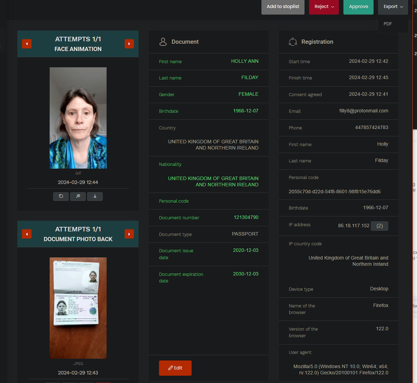Open the Reject dropdown

pyautogui.click(x=324, y=7)
